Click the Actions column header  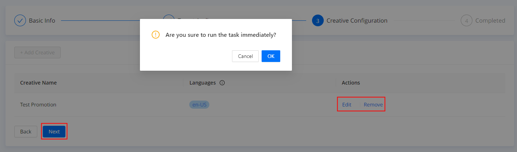point(351,83)
